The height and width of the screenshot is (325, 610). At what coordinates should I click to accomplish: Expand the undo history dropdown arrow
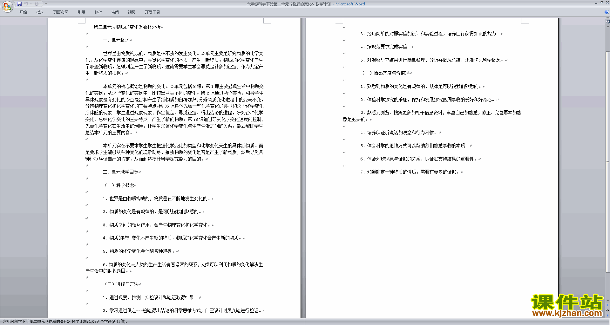point(31,4)
